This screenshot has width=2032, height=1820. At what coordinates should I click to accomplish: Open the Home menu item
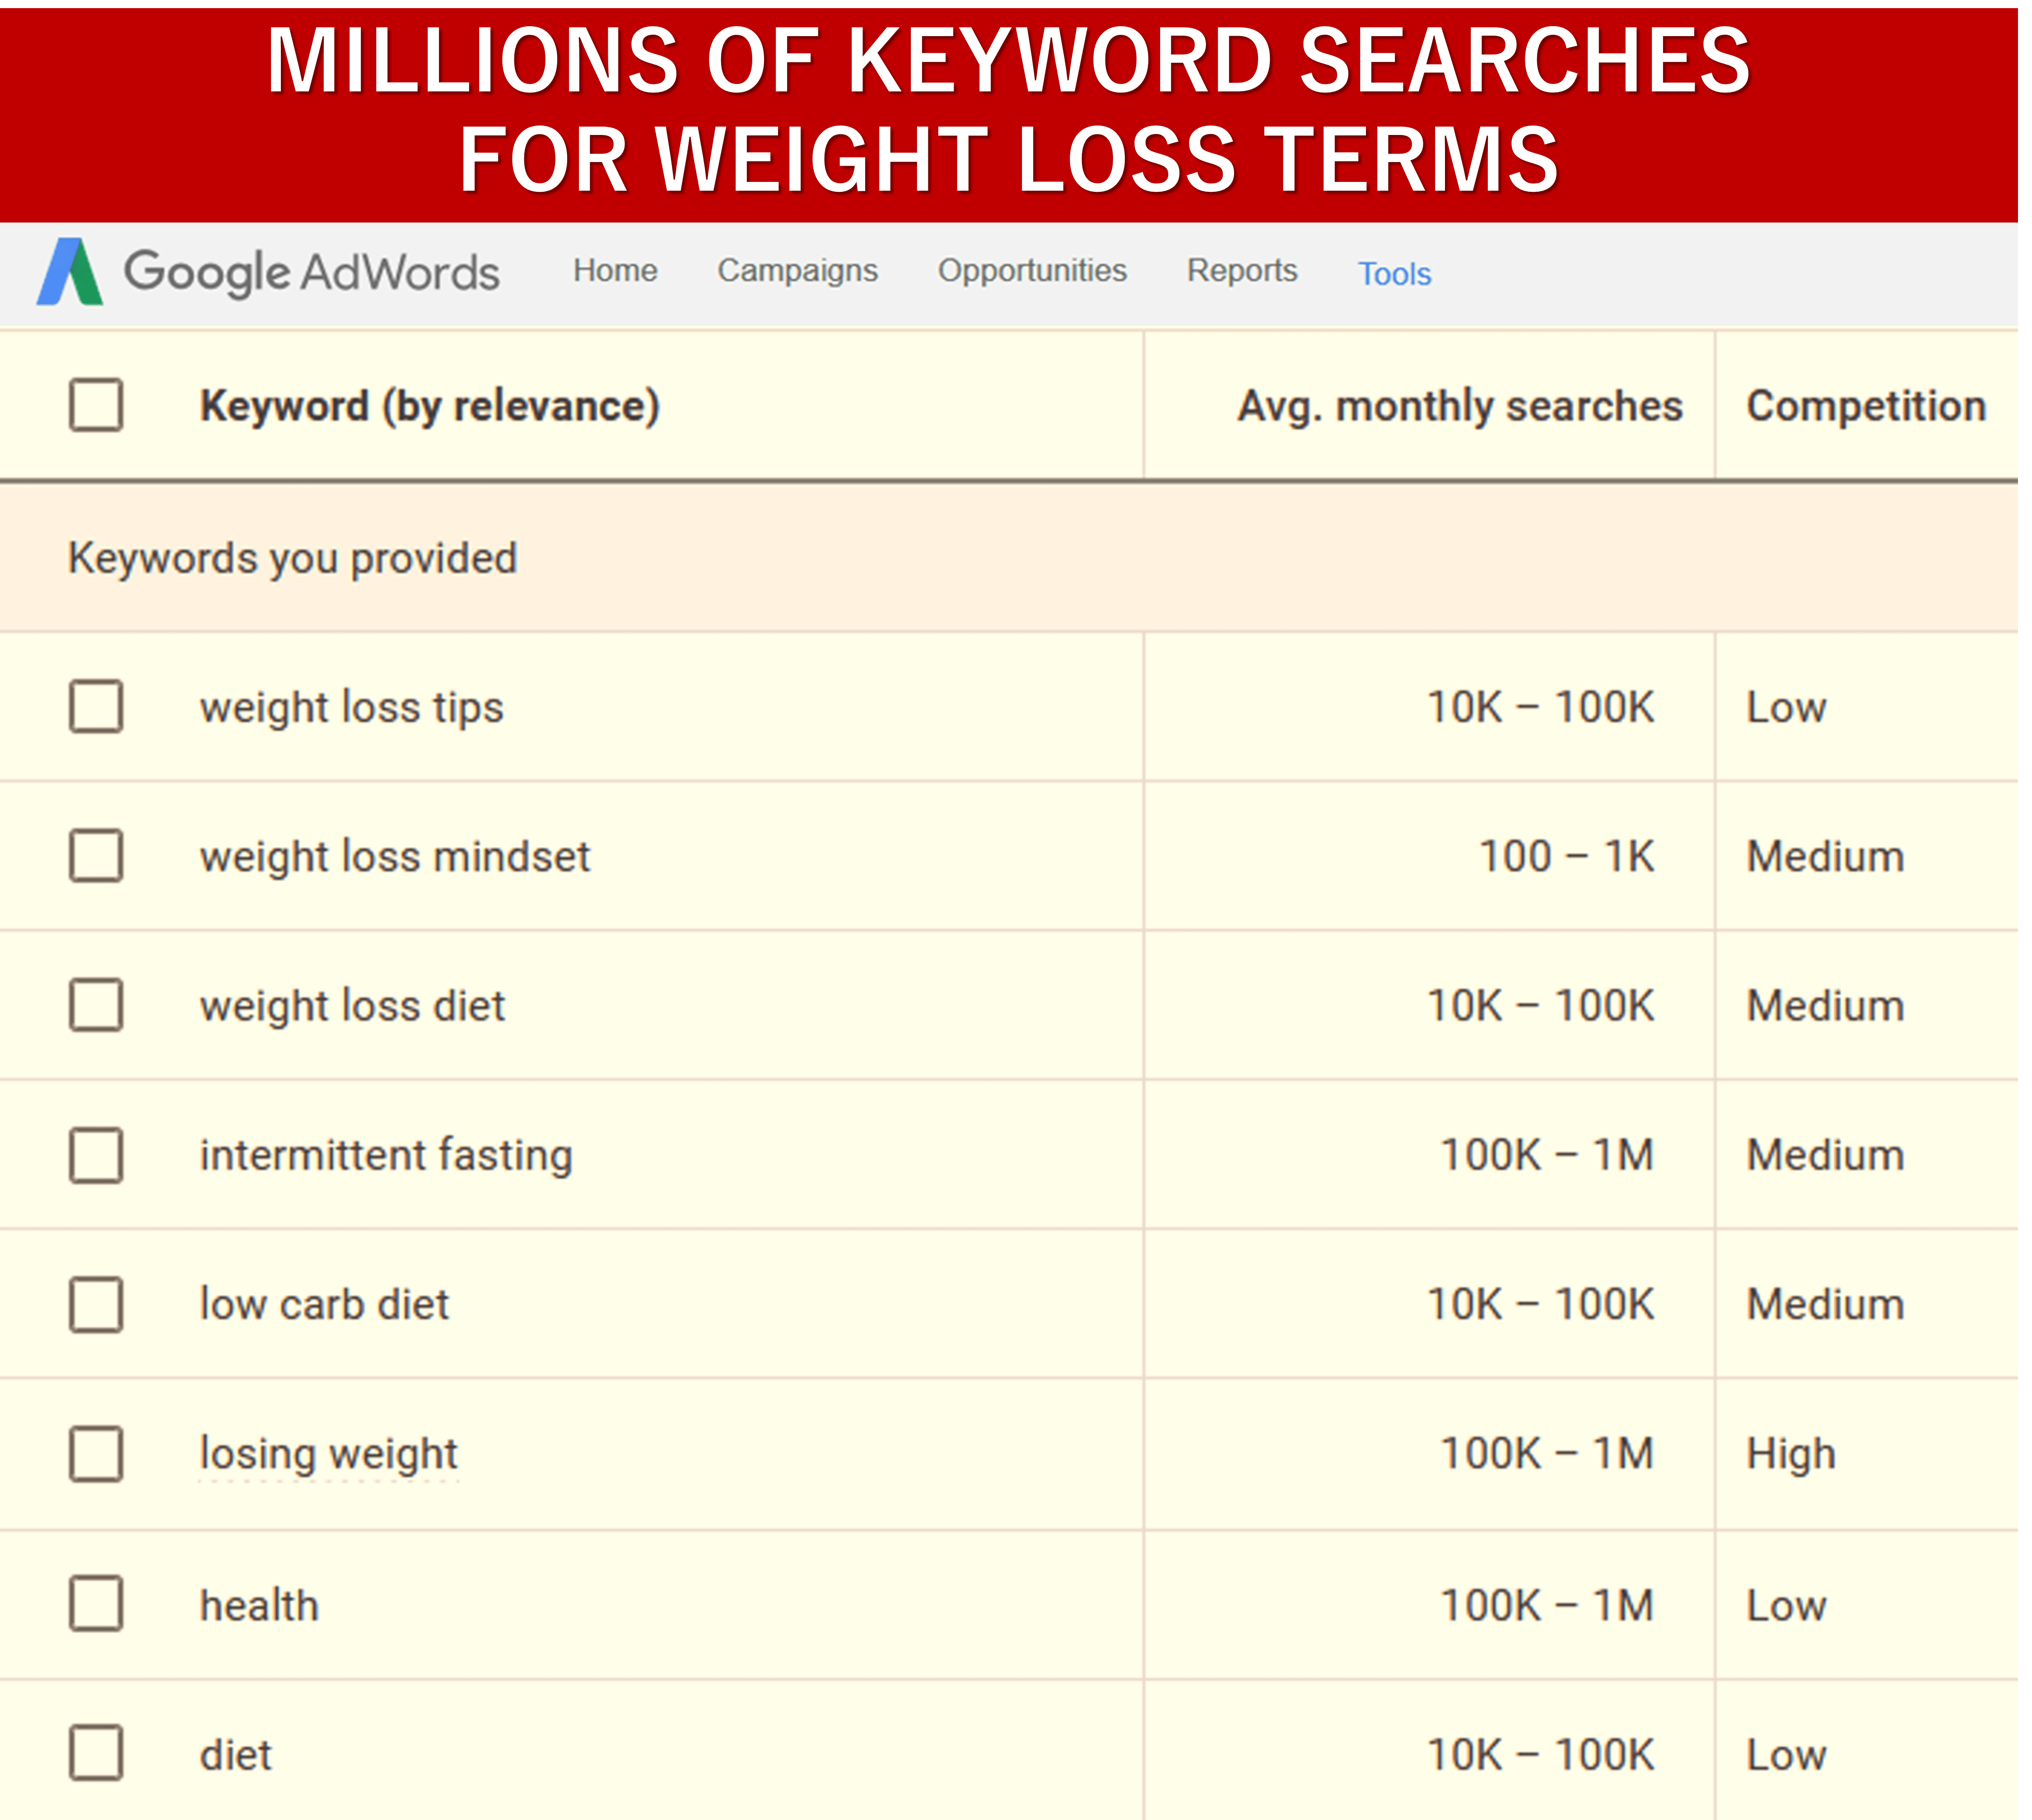pos(615,270)
